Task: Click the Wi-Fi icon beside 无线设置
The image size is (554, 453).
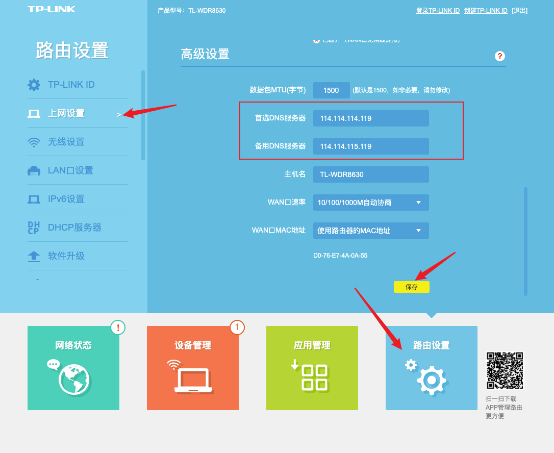Action: click(x=34, y=142)
